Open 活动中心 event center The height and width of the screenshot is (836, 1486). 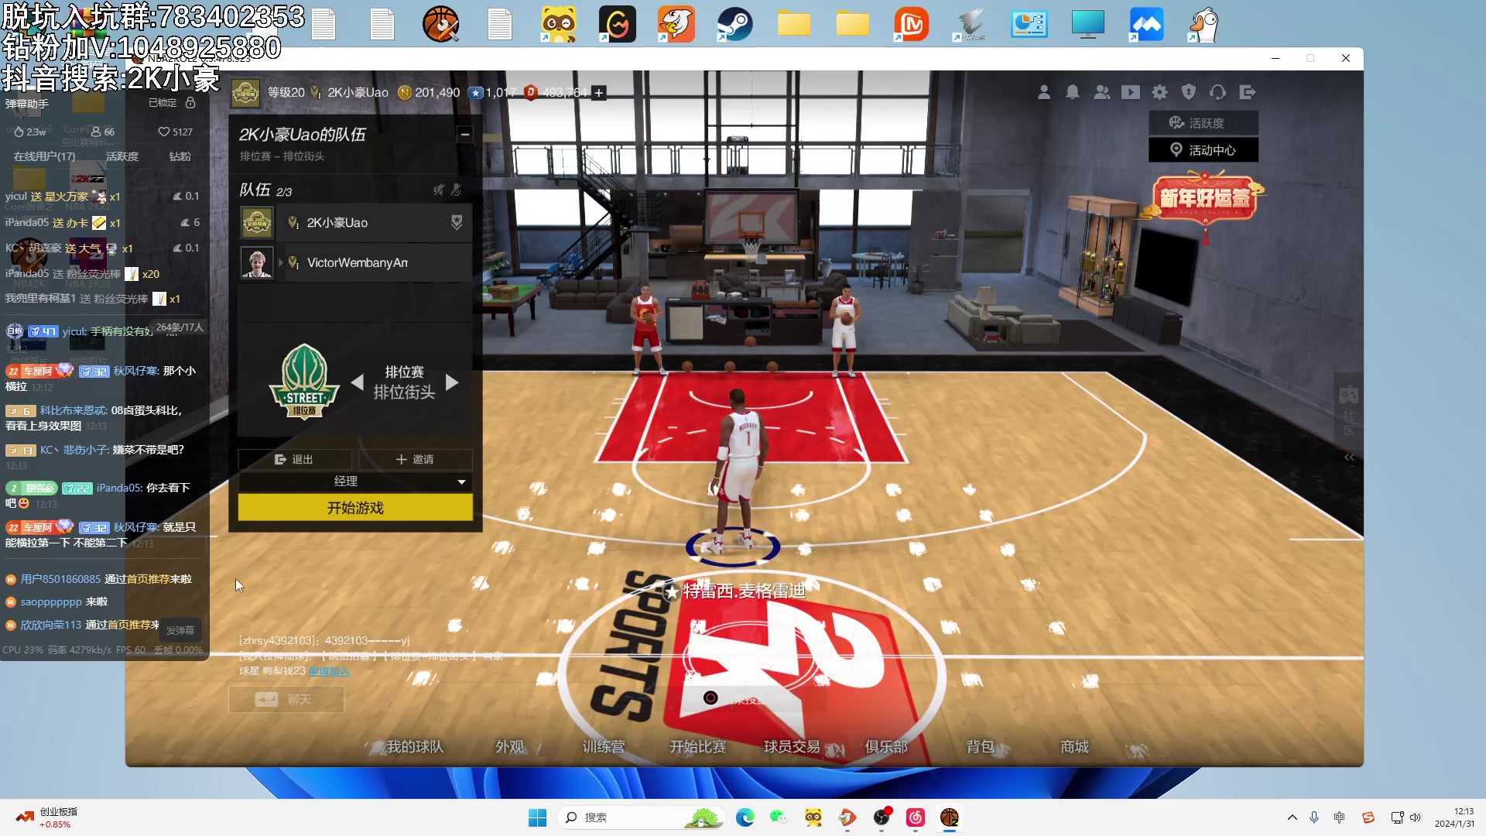tap(1203, 150)
